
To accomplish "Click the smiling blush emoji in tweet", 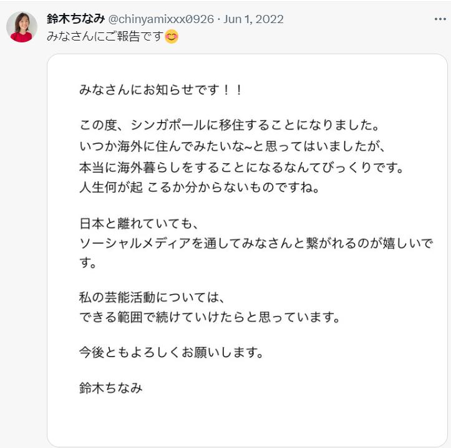I will coord(172,37).
